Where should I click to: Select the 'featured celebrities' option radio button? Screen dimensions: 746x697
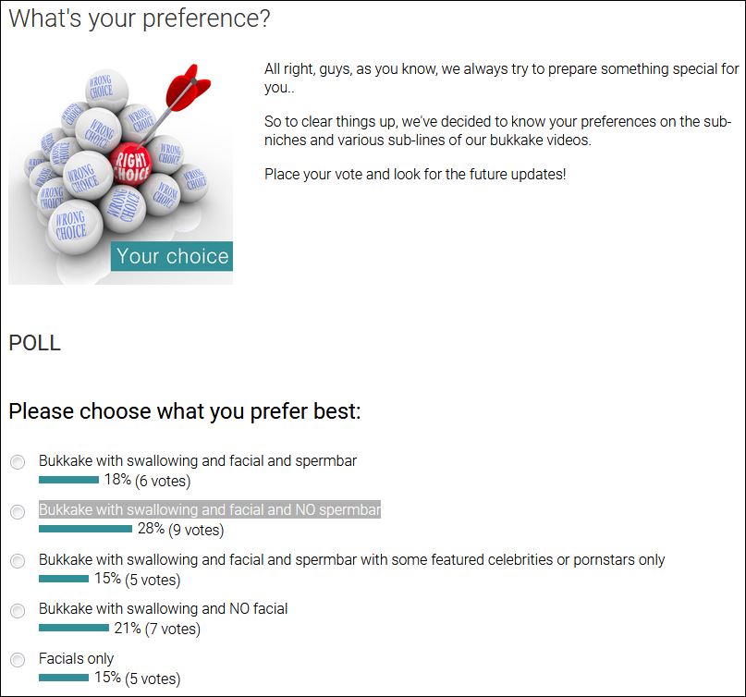click(x=18, y=562)
